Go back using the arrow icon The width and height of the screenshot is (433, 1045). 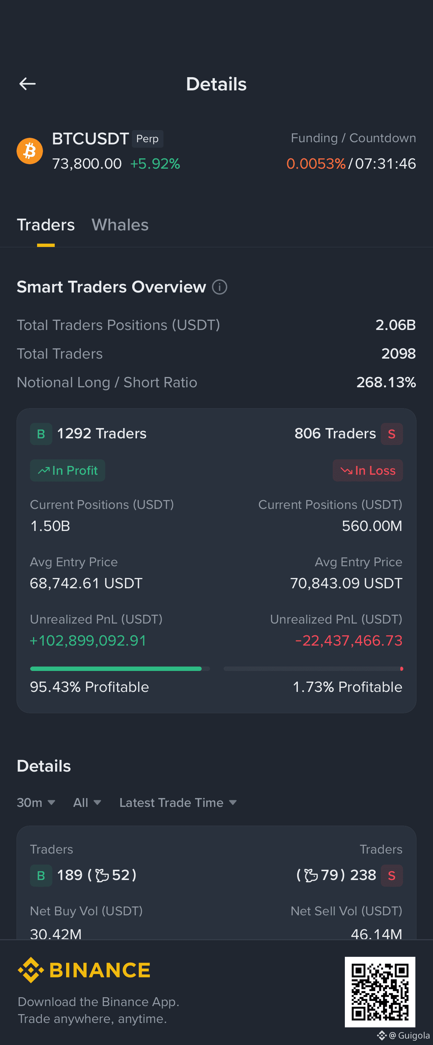pyautogui.click(x=28, y=84)
